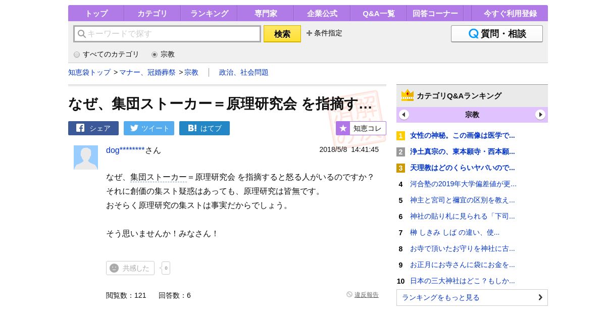This screenshot has width=606, height=318.
Task: Select すべてのカテゴリ radio button
Action: point(77,55)
